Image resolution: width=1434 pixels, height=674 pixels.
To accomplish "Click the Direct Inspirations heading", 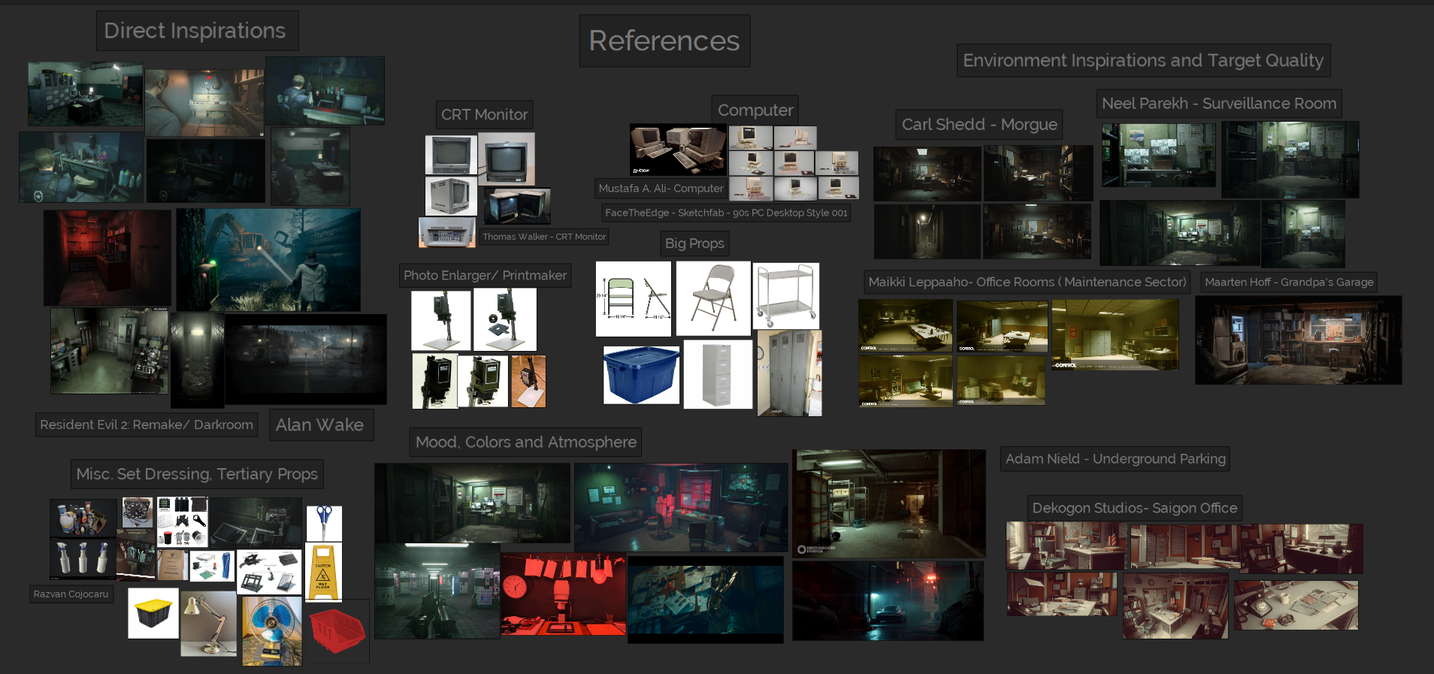I will tap(195, 31).
